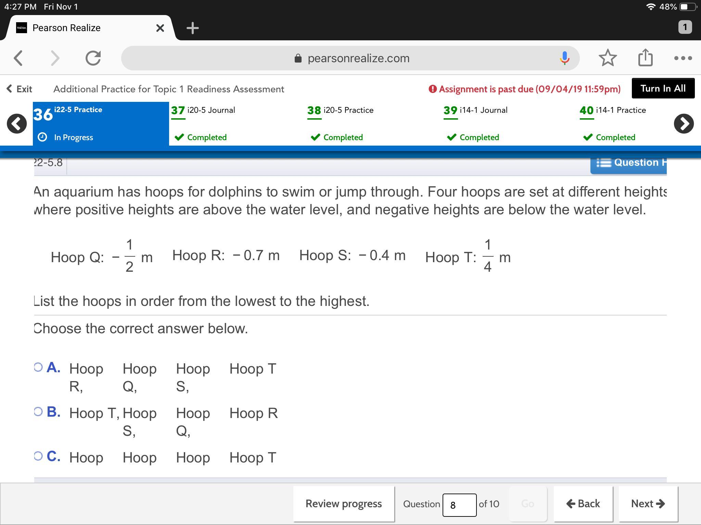Screen dimensions: 701x525
Task: Open the tab switcher counter
Action: click(685, 27)
